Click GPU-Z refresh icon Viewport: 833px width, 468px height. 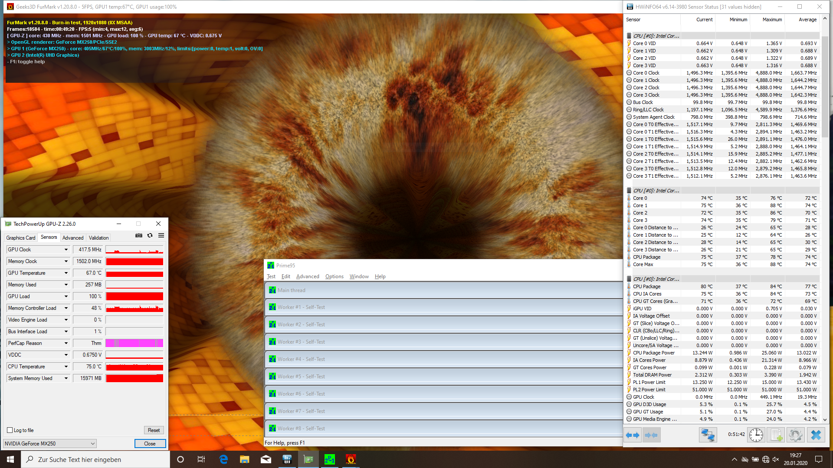(150, 235)
